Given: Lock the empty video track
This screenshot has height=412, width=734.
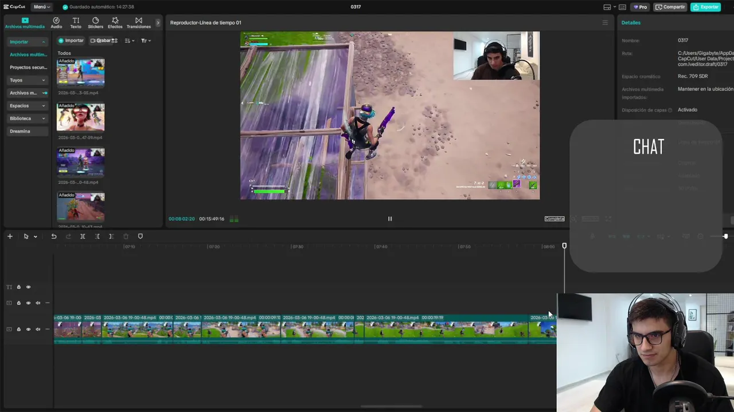Looking at the screenshot, I should [18, 303].
